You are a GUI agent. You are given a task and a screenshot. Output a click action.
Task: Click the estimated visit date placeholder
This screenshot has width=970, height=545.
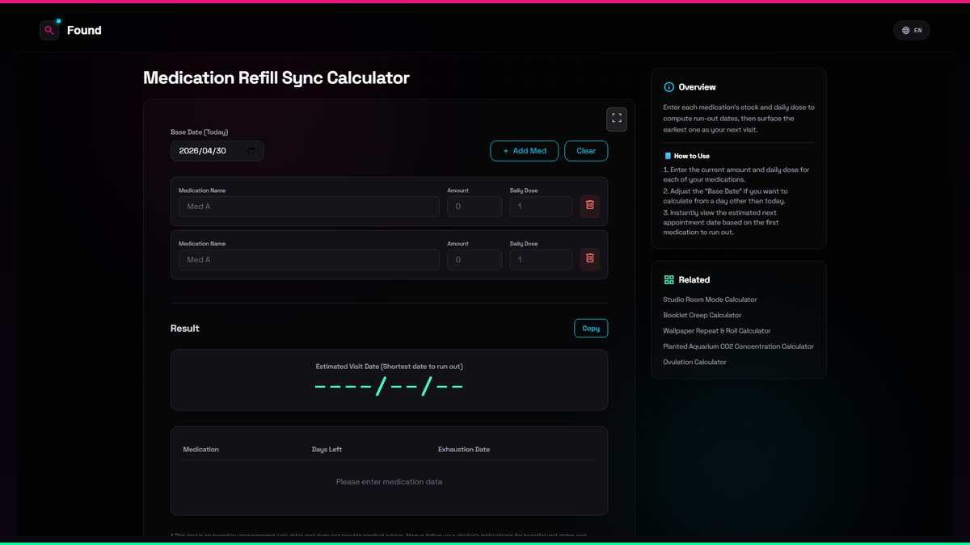click(389, 386)
